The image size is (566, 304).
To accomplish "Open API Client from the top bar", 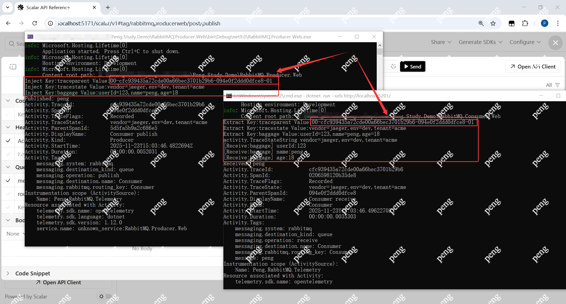I will [x=533, y=66].
